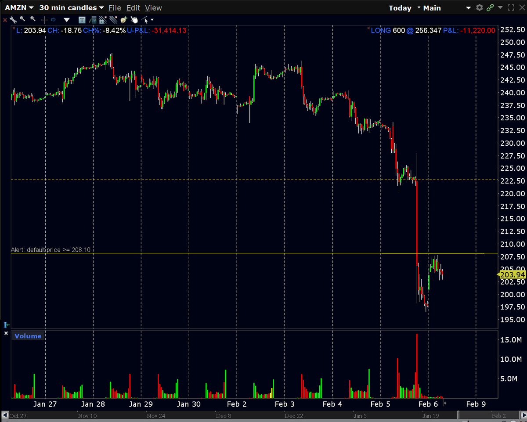This screenshot has height=422, width=527.
Task: Dismiss the LONG position label small X
Action: (x=368, y=27)
